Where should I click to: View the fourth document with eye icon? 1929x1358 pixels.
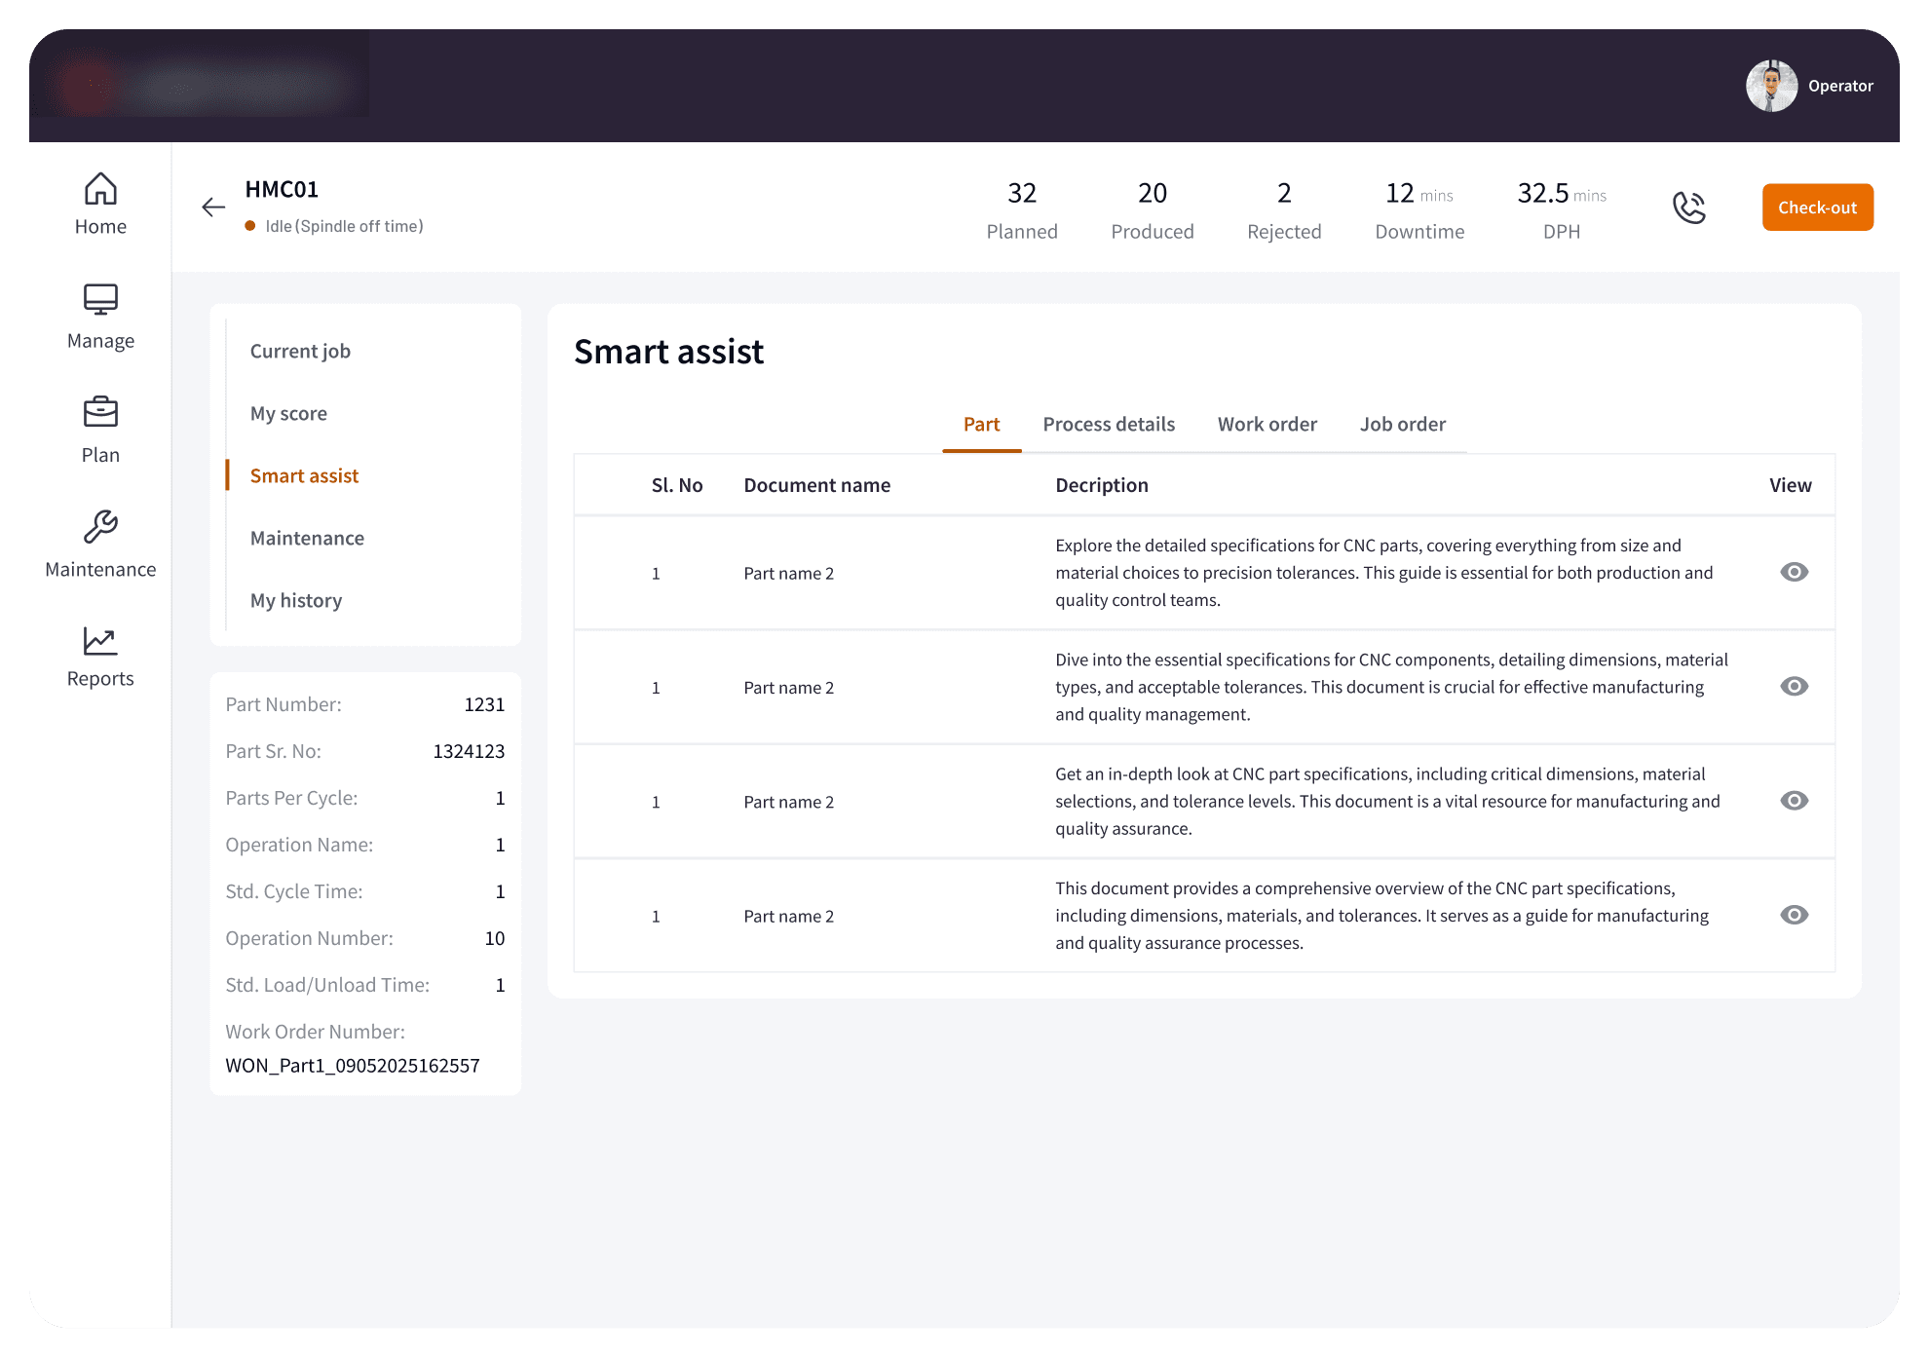[1794, 915]
